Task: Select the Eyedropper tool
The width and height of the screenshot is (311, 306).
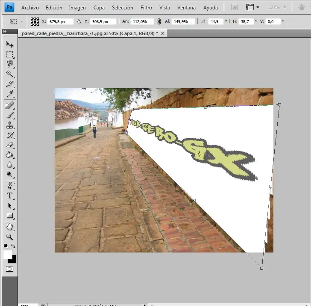Action: point(9,94)
